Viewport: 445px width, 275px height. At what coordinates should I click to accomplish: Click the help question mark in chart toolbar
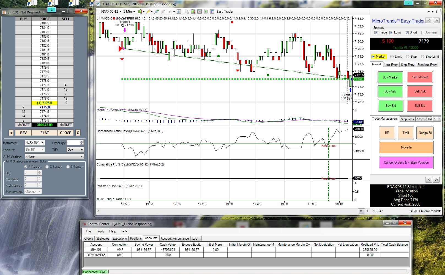pyautogui.click(x=436, y=12)
